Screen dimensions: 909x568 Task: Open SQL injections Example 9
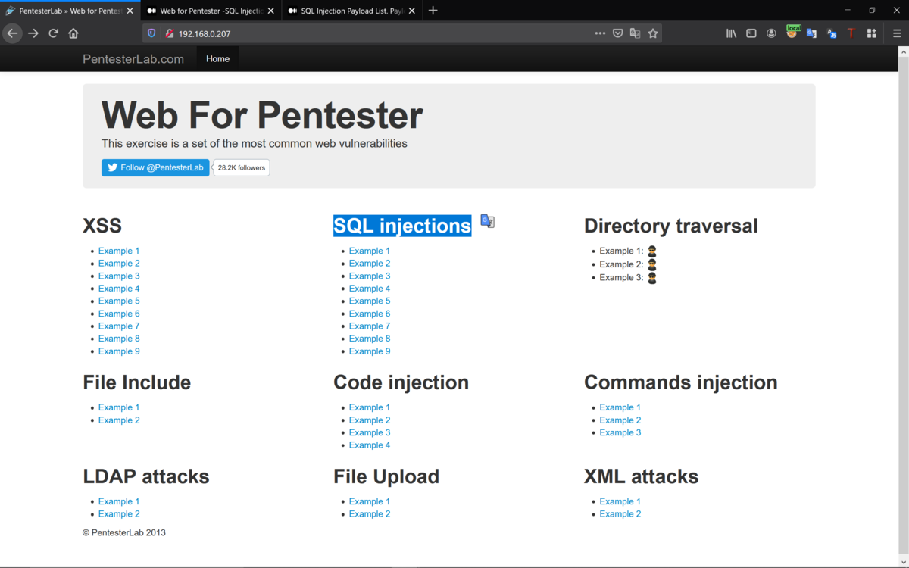pos(370,351)
